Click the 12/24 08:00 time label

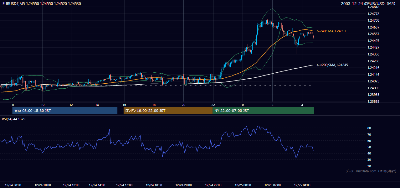(x=13, y=185)
